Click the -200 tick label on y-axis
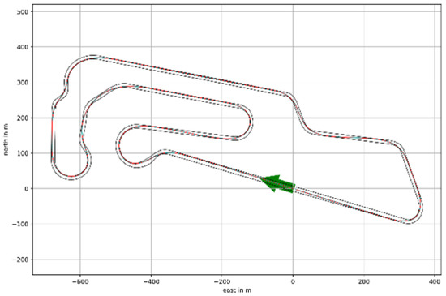The image size is (446, 296). [20, 260]
